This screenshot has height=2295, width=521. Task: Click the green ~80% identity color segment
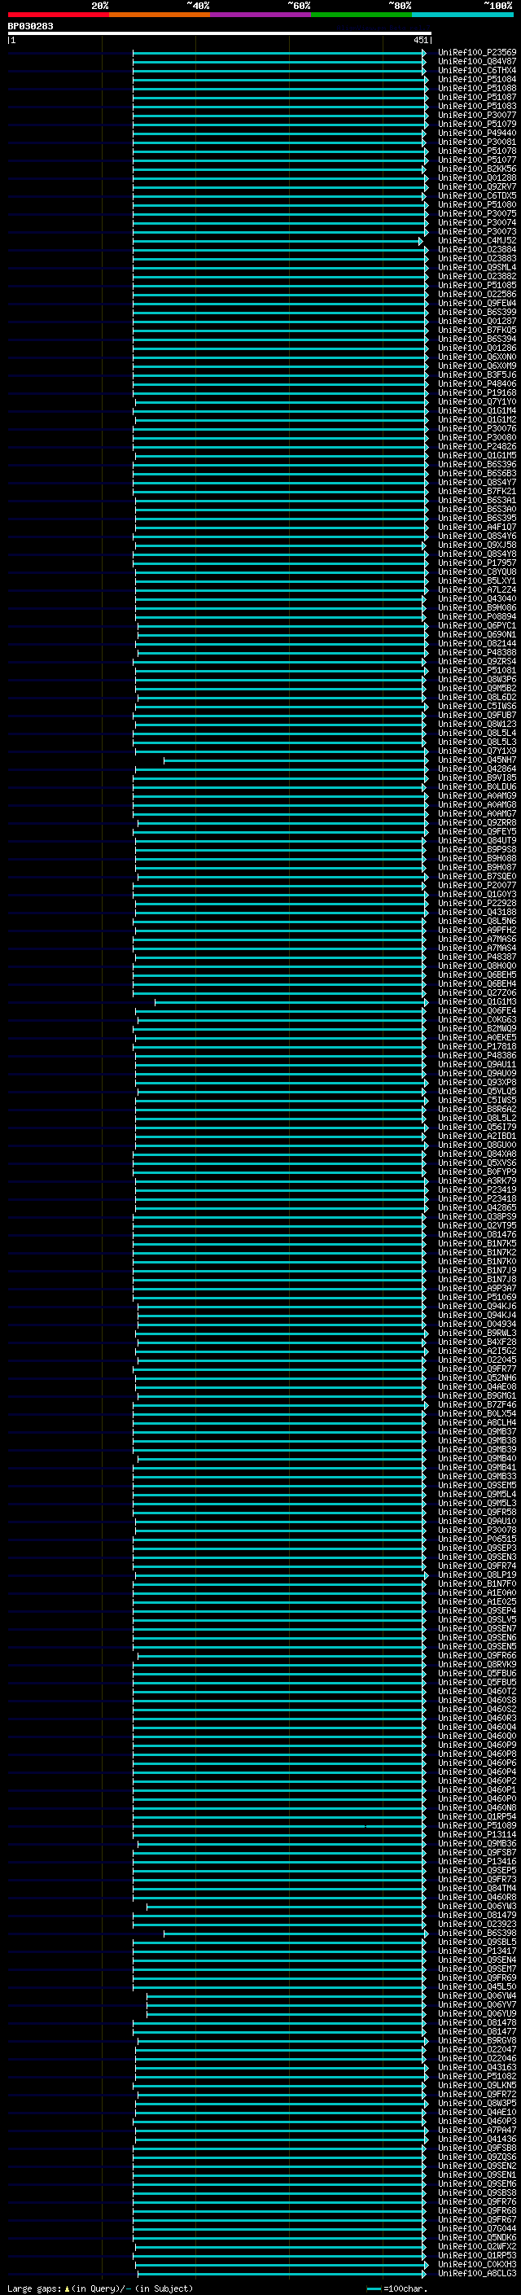tap(361, 15)
